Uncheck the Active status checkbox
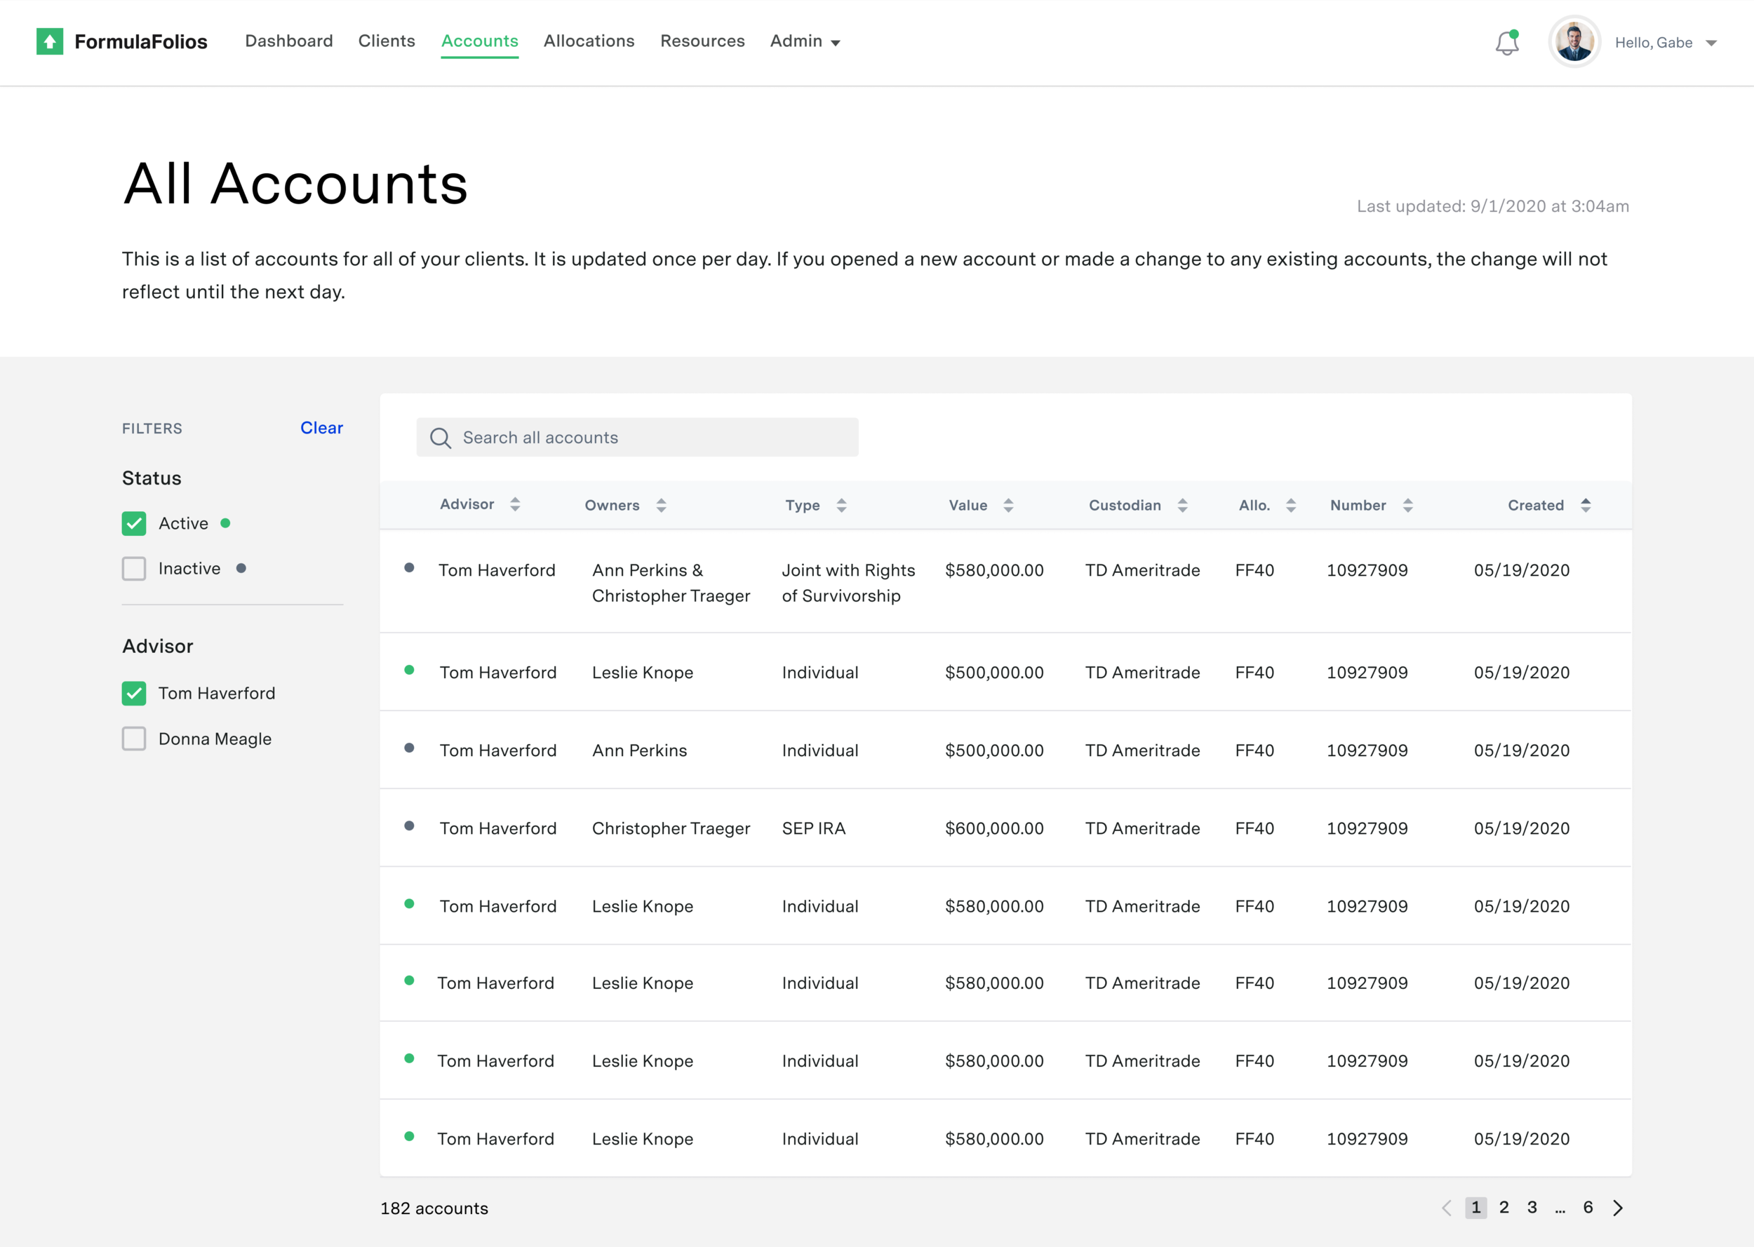 pyautogui.click(x=133, y=524)
